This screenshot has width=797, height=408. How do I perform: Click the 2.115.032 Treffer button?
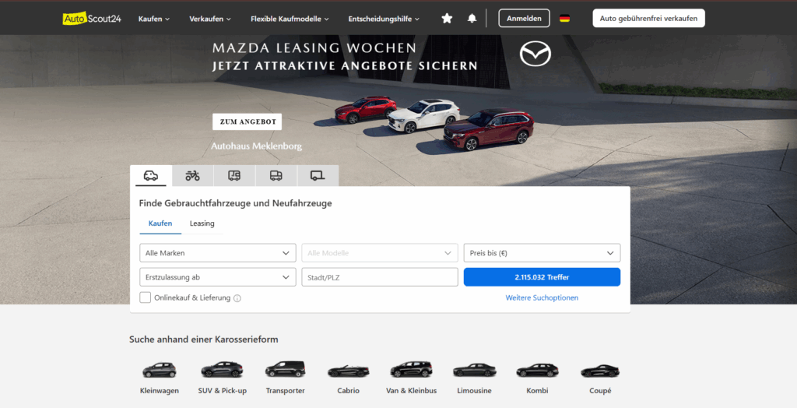click(x=542, y=277)
